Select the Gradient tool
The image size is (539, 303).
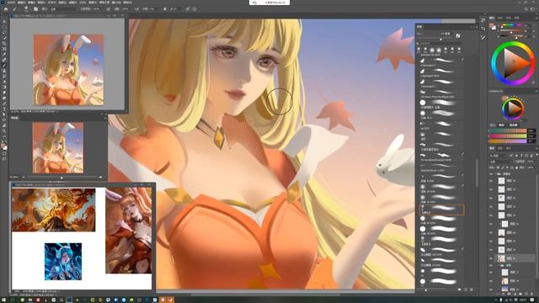[x=4, y=88]
